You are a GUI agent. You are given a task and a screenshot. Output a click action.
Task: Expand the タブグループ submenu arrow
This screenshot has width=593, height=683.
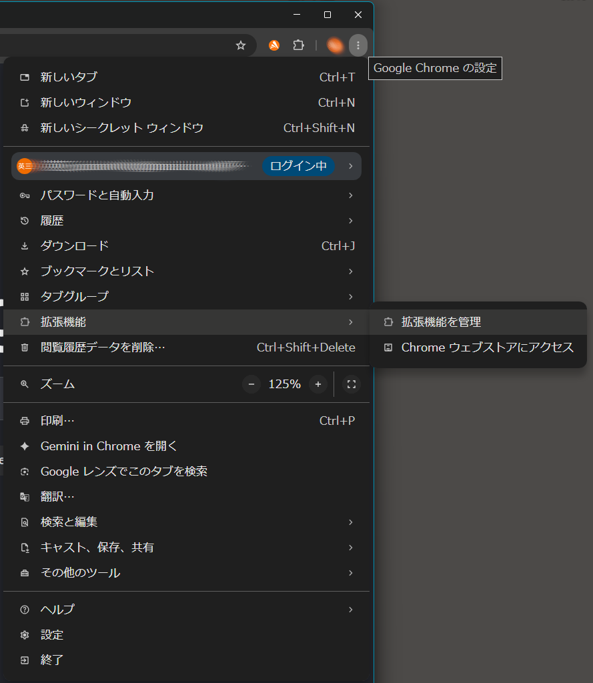(x=351, y=297)
